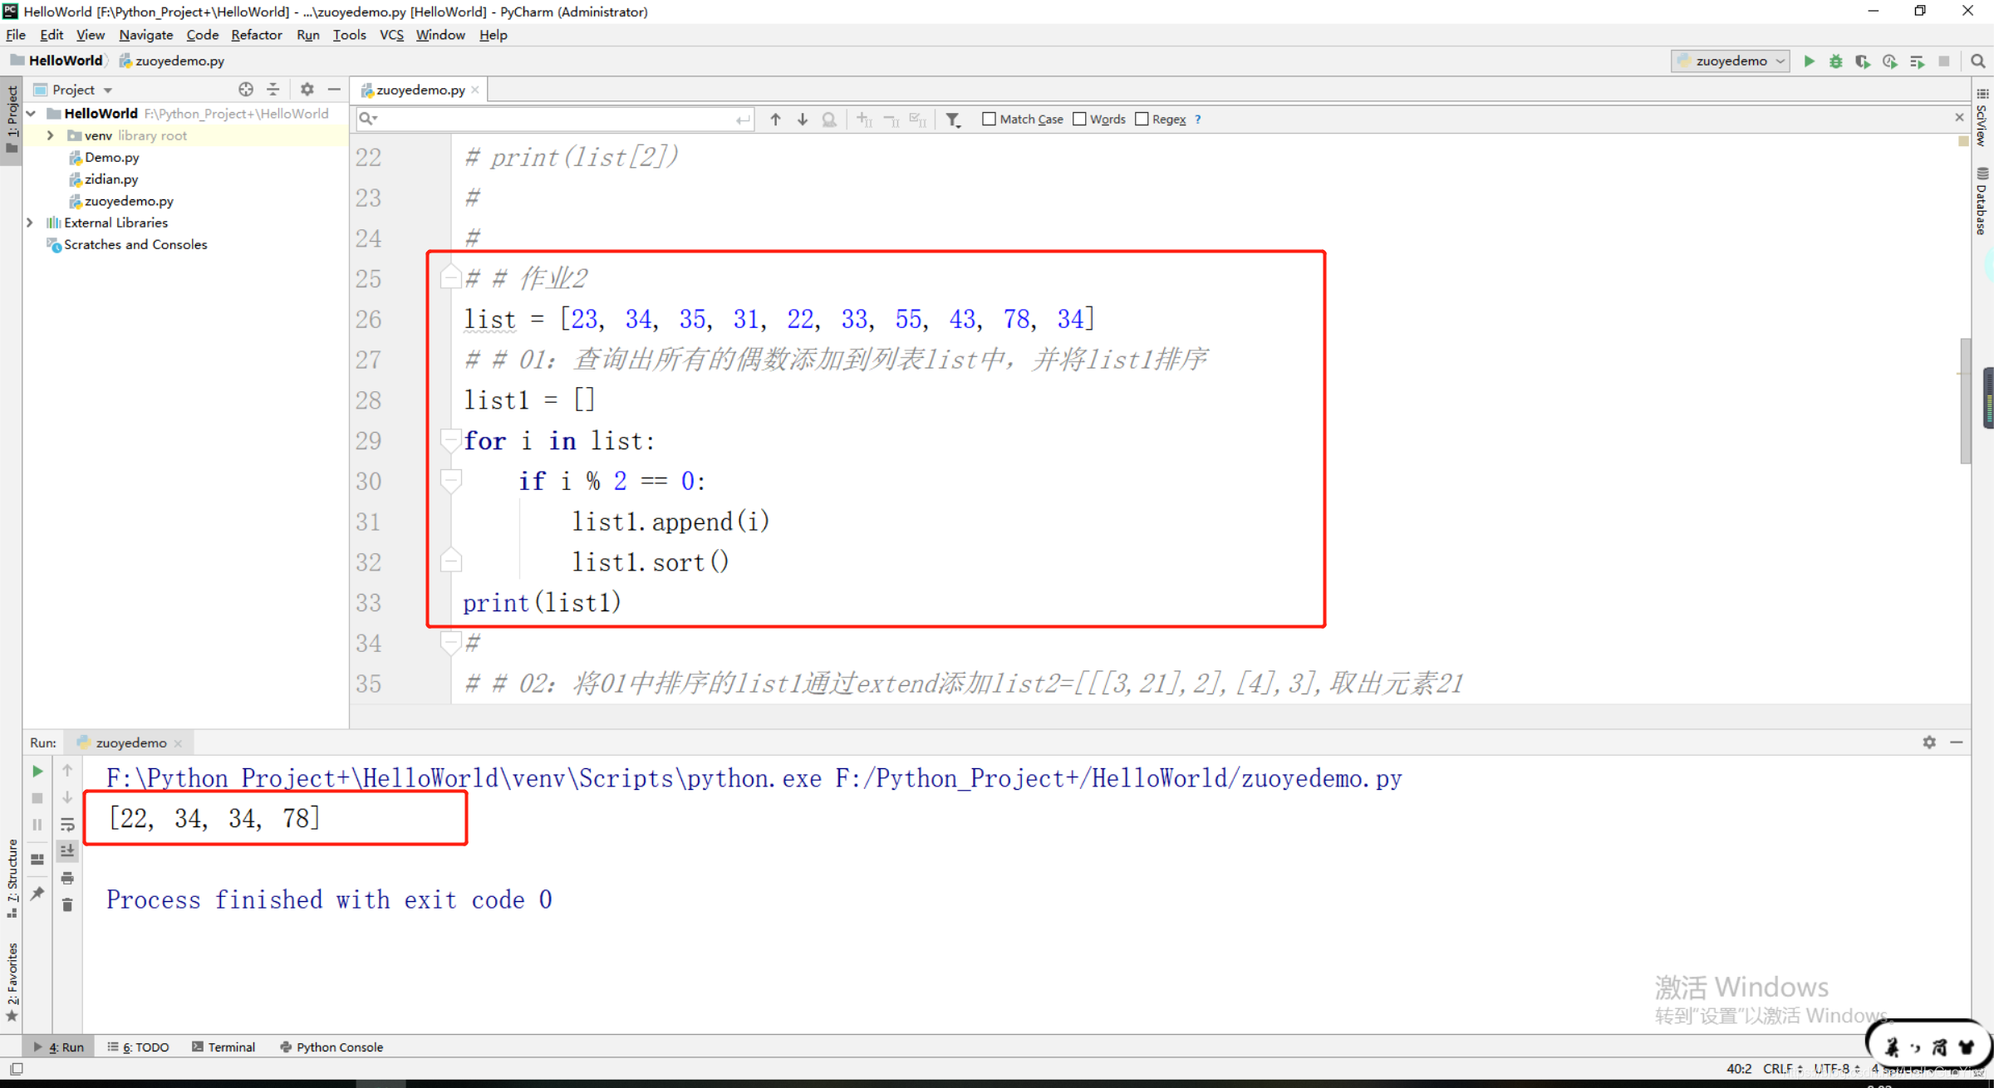The height and width of the screenshot is (1088, 1994).
Task: Go to previous search occurrence arrow
Action: pyautogui.click(x=775, y=120)
